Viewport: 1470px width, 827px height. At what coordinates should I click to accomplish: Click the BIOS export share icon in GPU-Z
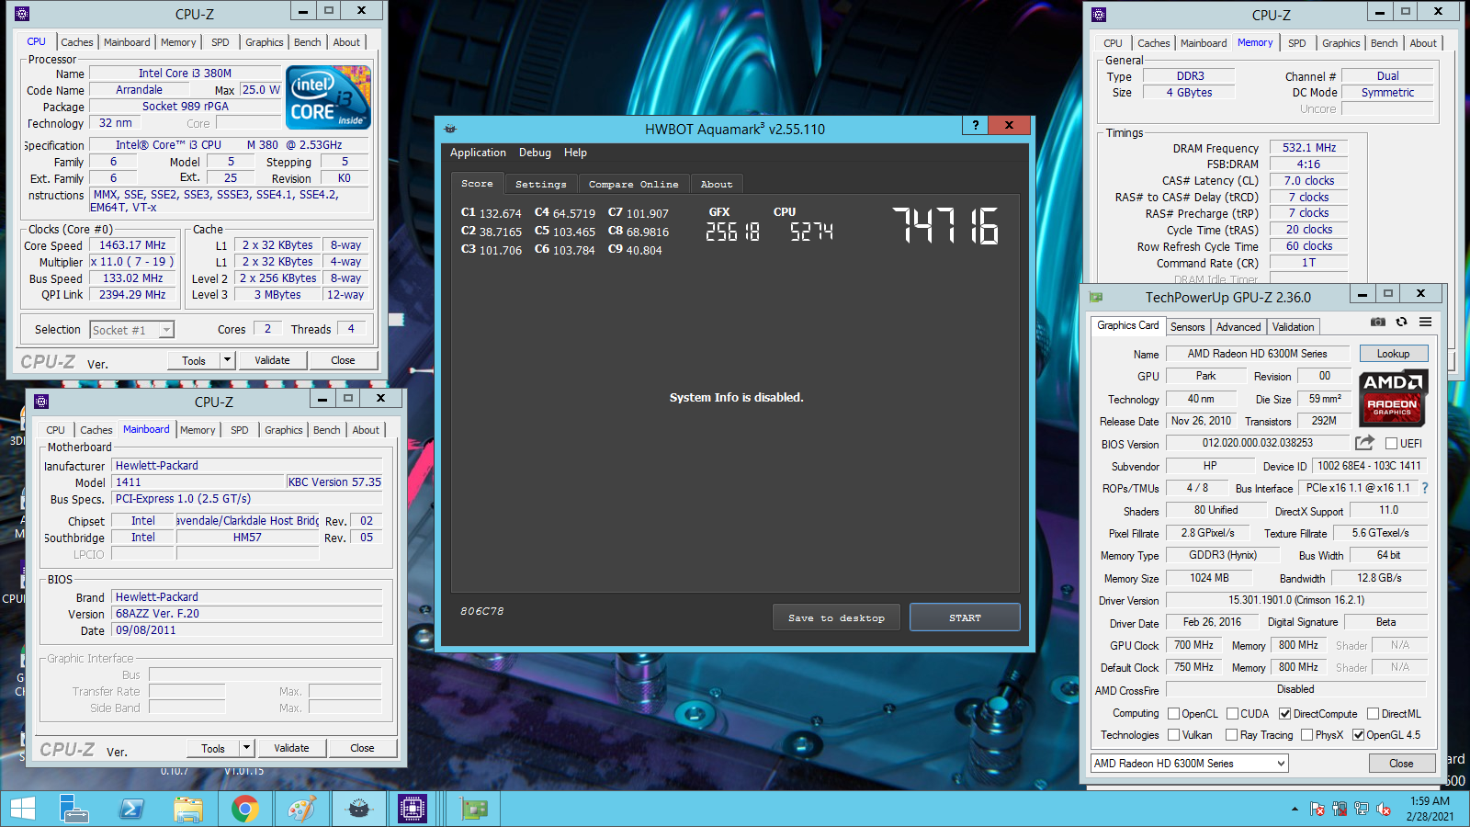click(1365, 442)
